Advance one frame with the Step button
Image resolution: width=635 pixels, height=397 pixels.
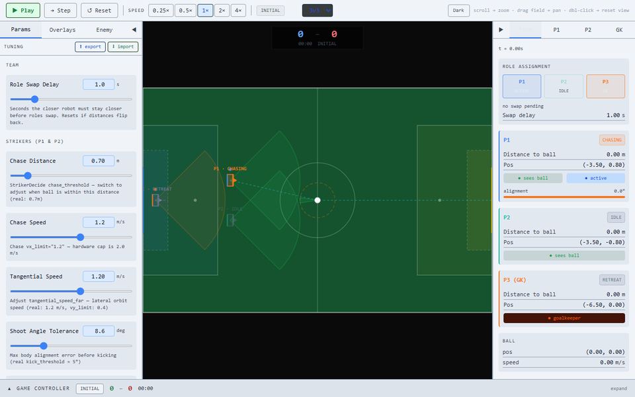point(60,10)
